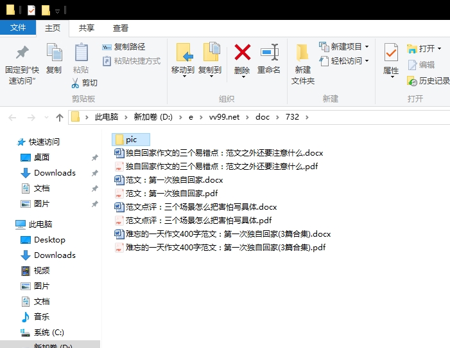Viewport: 450px width, 348px height.
Task: Open the Customize Quick Access Toolbar dropdown
Action: click(x=57, y=11)
